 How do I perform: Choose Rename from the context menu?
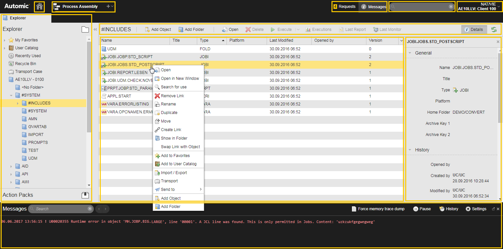tap(168, 104)
